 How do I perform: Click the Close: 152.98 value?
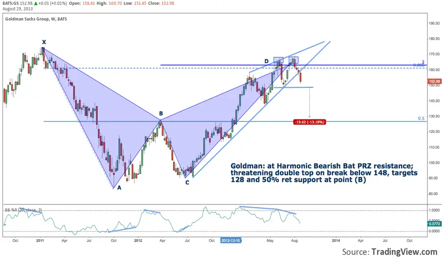tap(161, 3)
